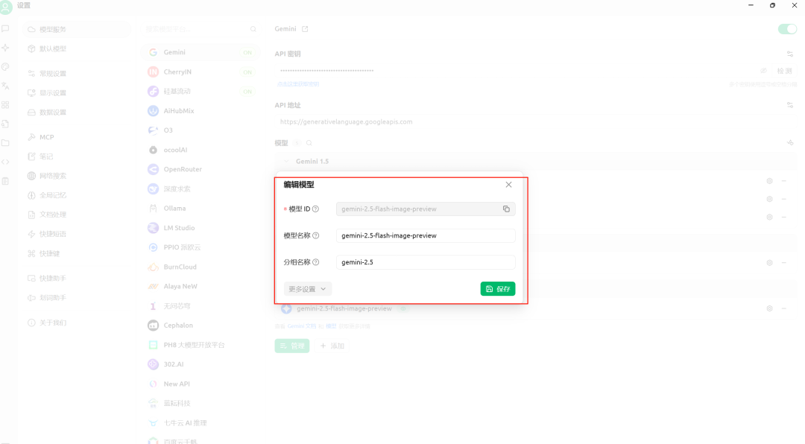Viewport: 805px width, 444px height.
Task: Open the chat assistant sidebar icon
Action: point(6,29)
